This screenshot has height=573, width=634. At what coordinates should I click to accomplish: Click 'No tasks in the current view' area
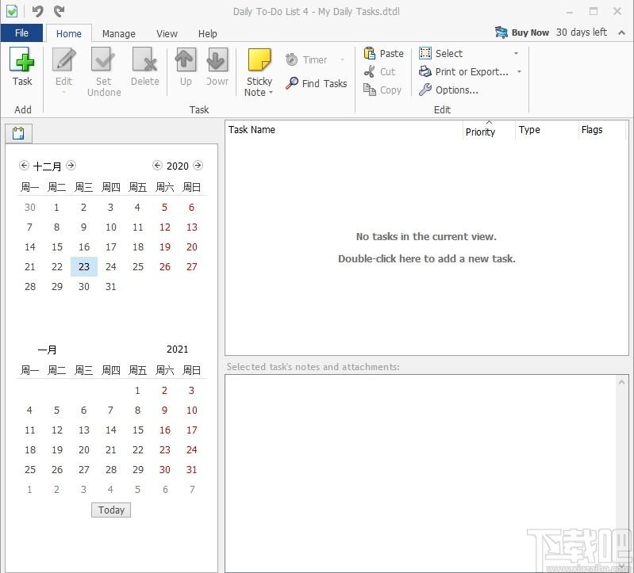tap(426, 236)
